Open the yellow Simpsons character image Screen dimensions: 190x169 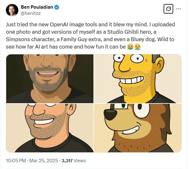point(138,78)
